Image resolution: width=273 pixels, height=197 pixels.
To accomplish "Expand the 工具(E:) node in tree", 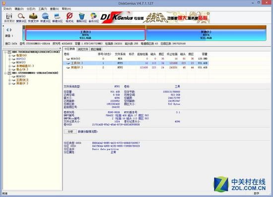I will [9, 80].
